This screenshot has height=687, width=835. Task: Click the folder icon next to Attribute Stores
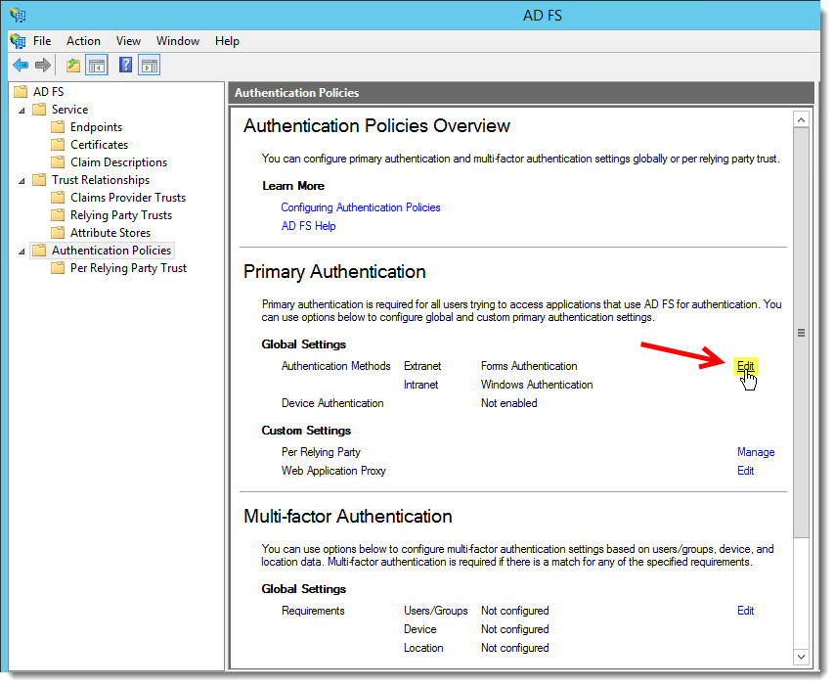[x=58, y=232]
